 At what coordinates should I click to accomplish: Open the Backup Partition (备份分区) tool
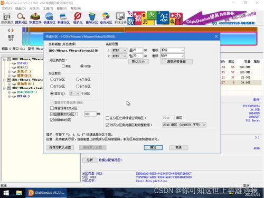click(x=106, y=18)
